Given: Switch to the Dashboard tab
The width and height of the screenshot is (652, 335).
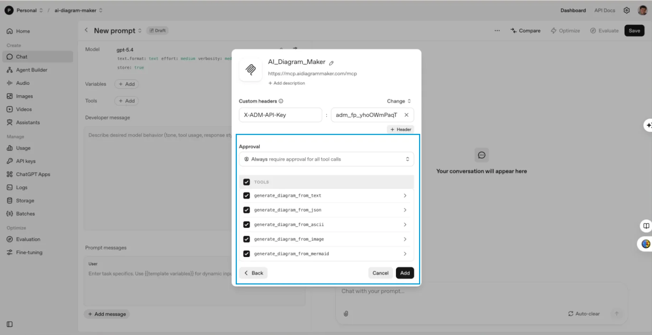Looking at the screenshot, I should (573, 10).
